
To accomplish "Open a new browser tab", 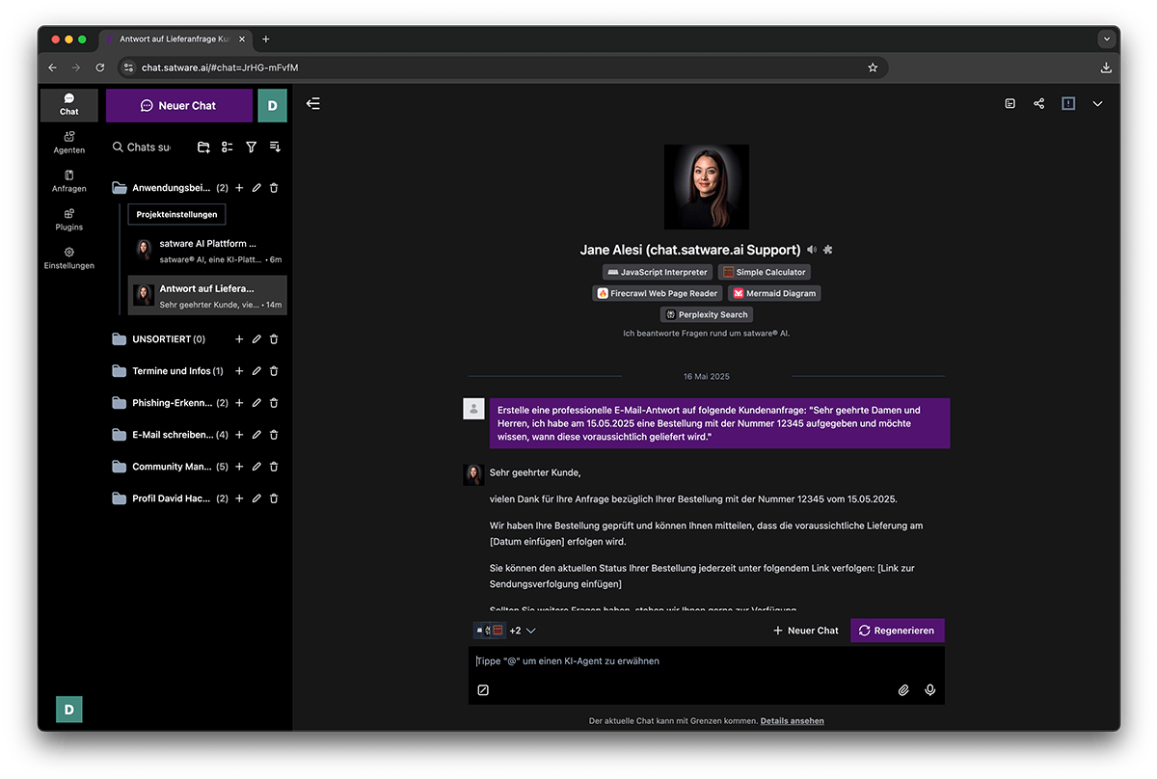I will pos(266,40).
